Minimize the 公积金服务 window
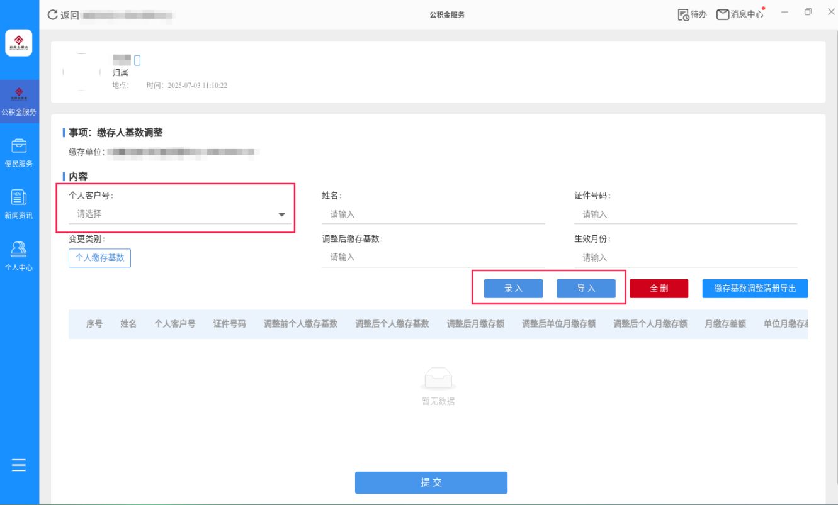838x505 pixels. point(784,13)
